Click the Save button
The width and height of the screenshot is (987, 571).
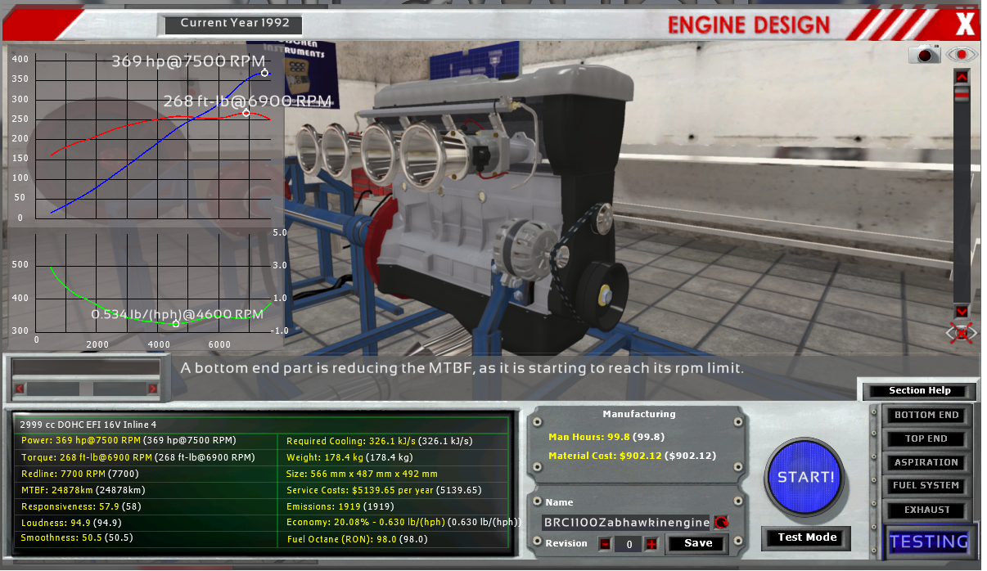click(697, 543)
